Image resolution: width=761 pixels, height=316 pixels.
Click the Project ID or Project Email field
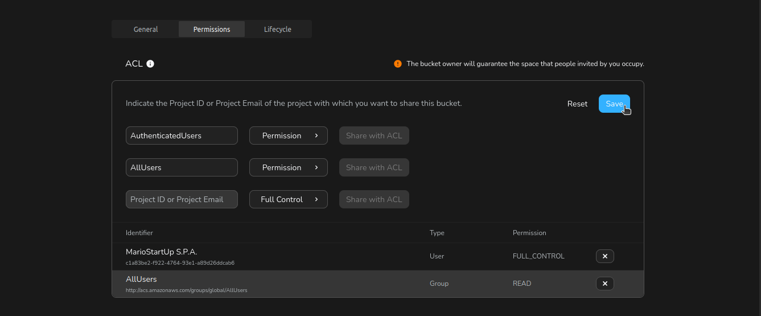[x=182, y=199]
